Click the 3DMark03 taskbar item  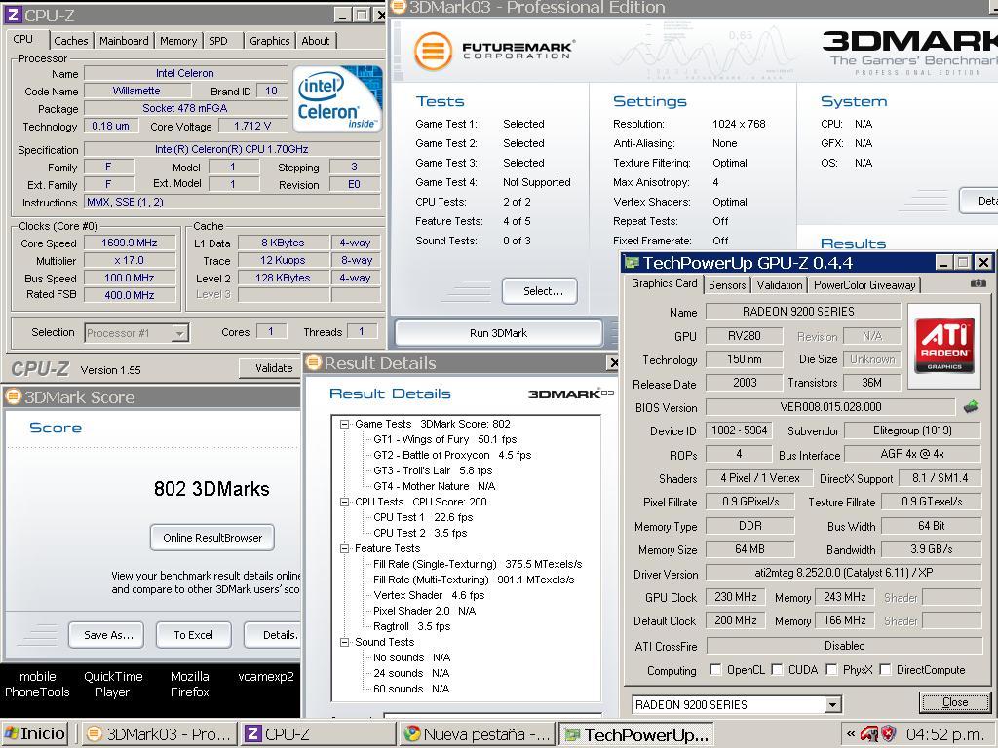point(159,734)
